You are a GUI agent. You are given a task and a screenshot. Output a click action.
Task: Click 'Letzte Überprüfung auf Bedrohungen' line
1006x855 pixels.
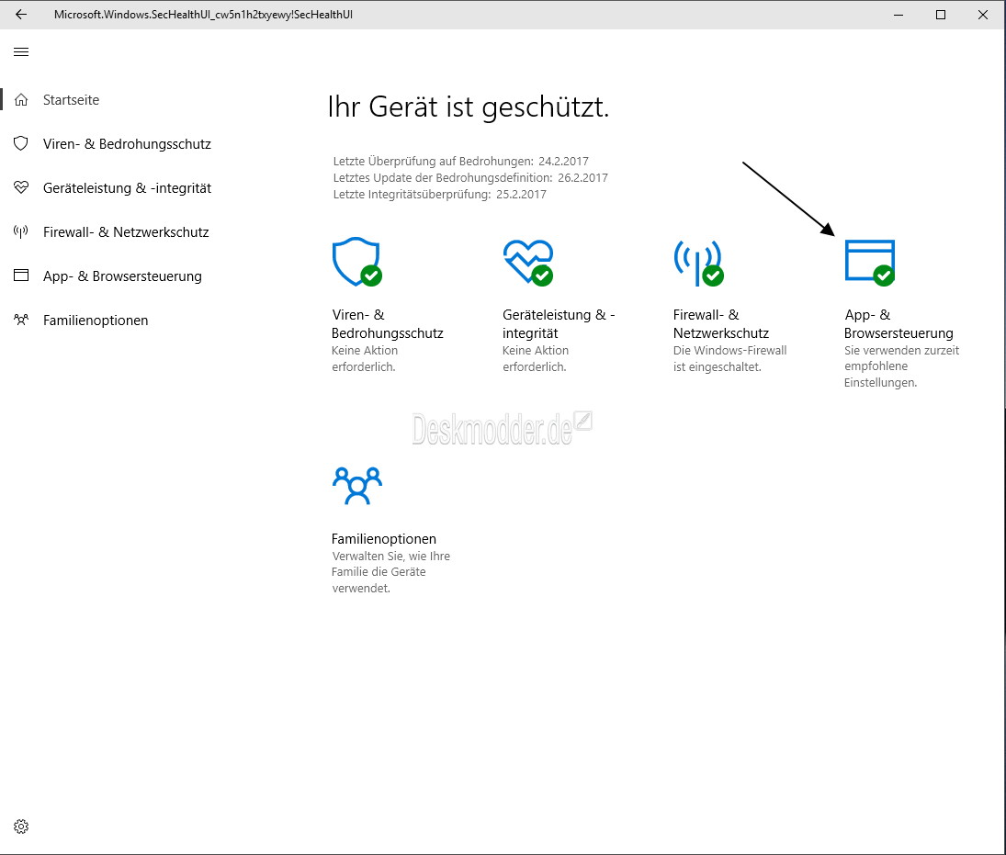point(460,161)
